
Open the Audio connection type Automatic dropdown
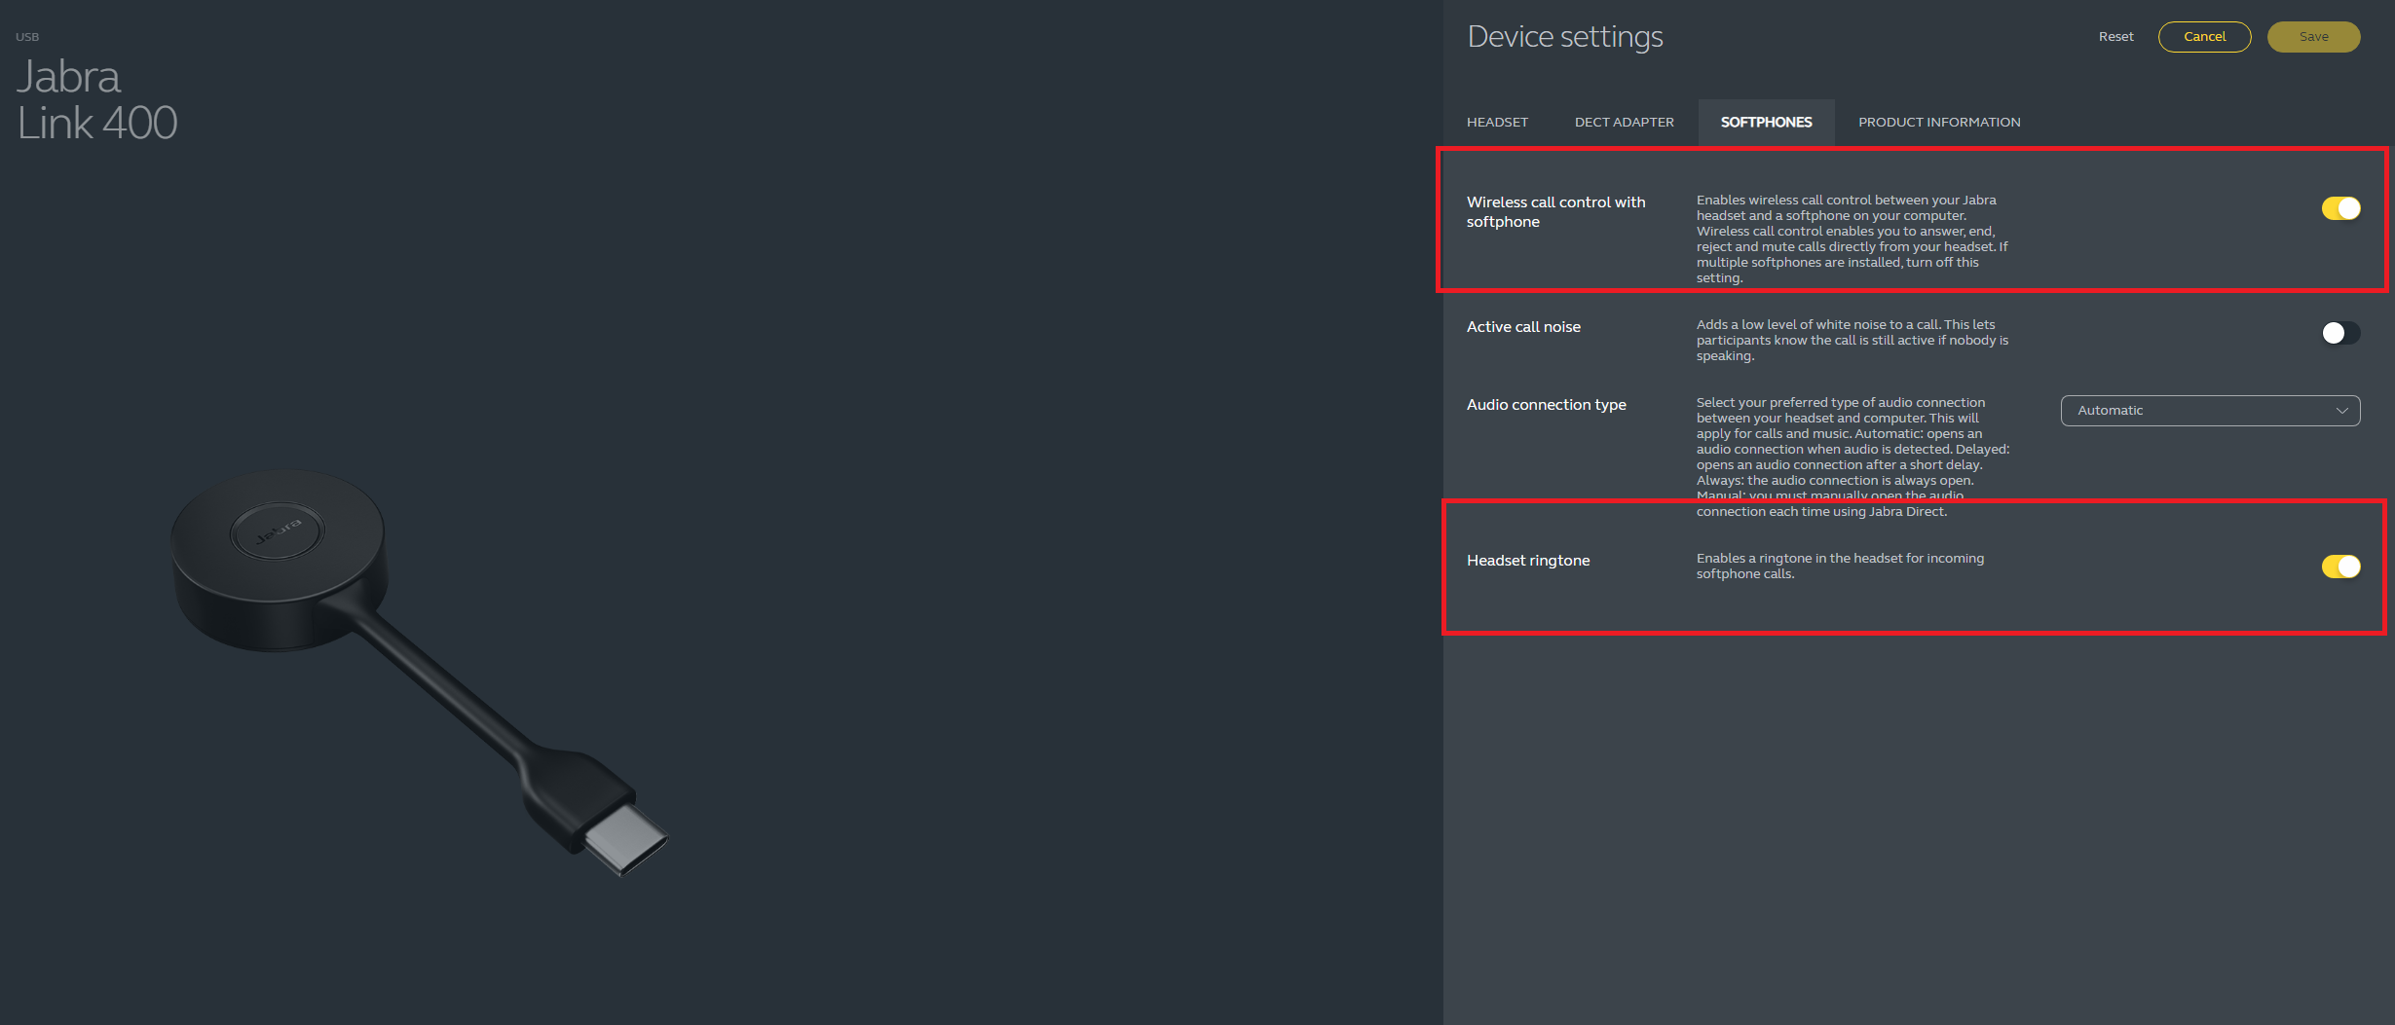2208,411
